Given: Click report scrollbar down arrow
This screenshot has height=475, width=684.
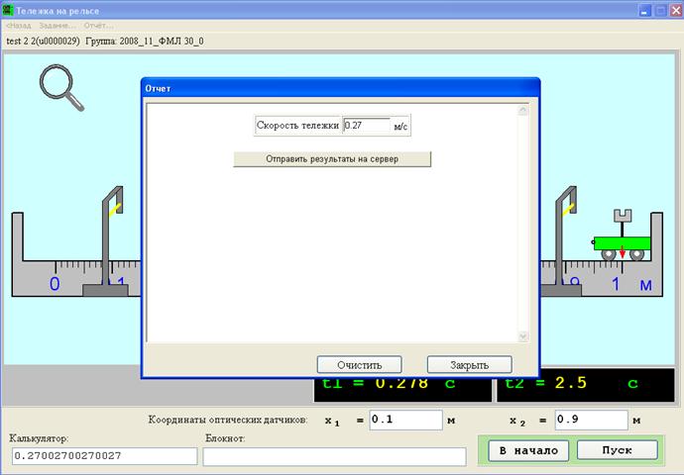Looking at the screenshot, I should [x=523, y=336].
